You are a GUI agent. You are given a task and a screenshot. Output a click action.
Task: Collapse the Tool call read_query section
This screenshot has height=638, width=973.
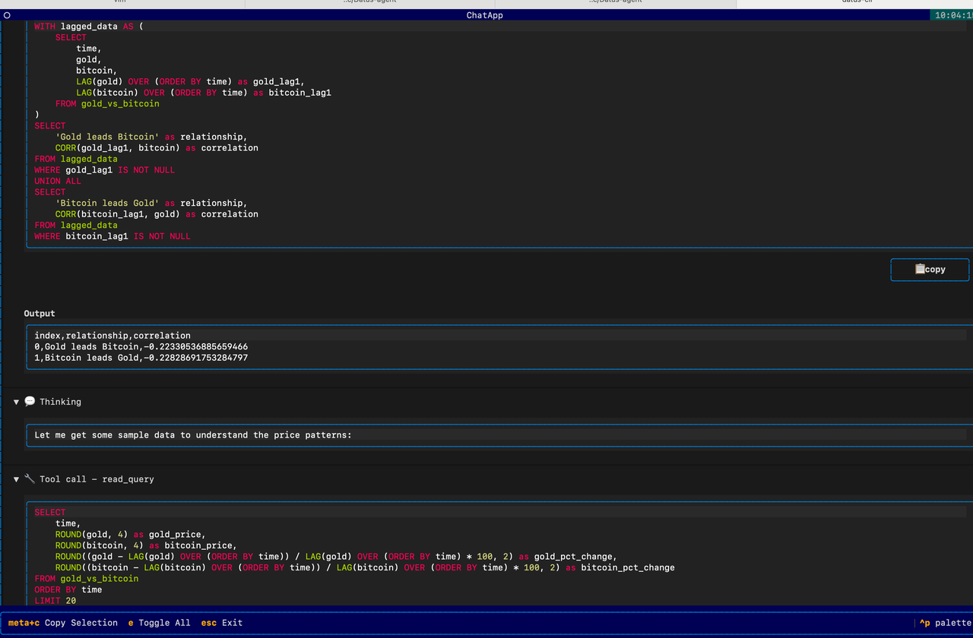pos(15,478)
